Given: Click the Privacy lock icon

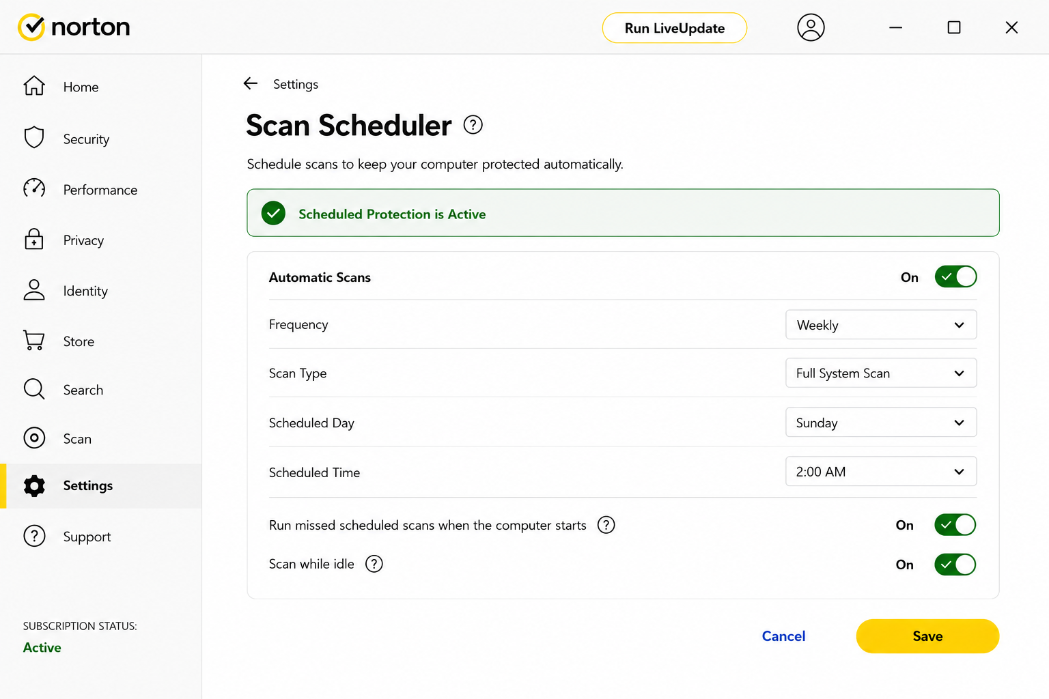Looking at the screenshot, I should point(34,239).
